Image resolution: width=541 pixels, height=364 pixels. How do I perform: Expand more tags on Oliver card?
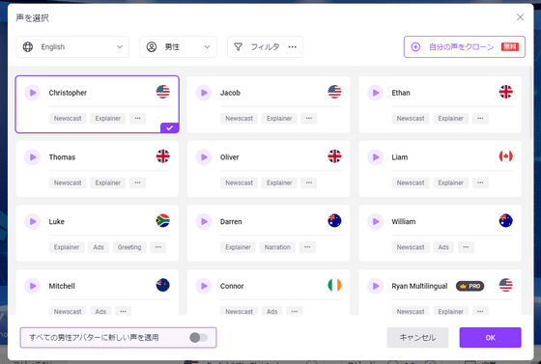309,182
